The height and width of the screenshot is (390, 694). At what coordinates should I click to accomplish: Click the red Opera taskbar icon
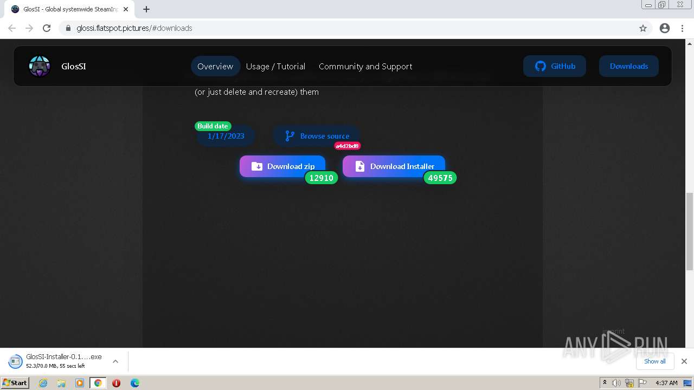pos(116,383)
